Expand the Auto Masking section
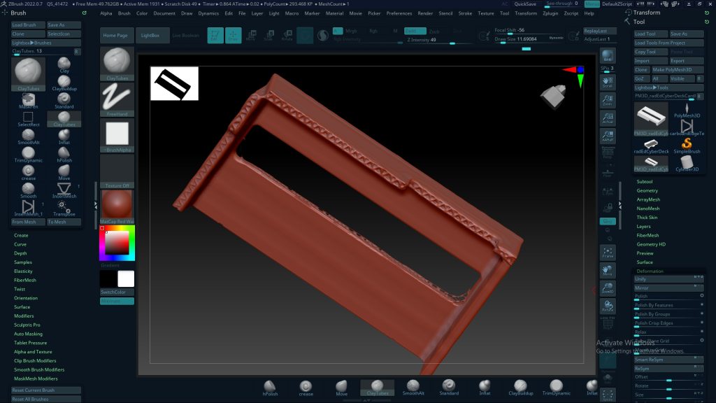This screenshot has height=403, width=716. (28, 334)
